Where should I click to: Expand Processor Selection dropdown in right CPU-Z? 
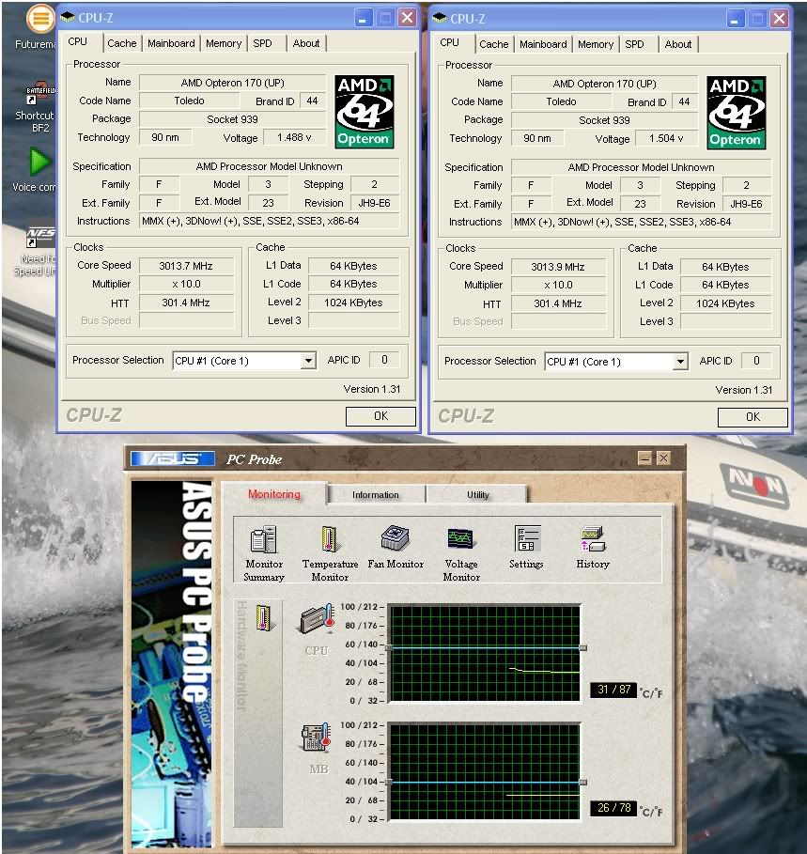(x=680, y=362)
